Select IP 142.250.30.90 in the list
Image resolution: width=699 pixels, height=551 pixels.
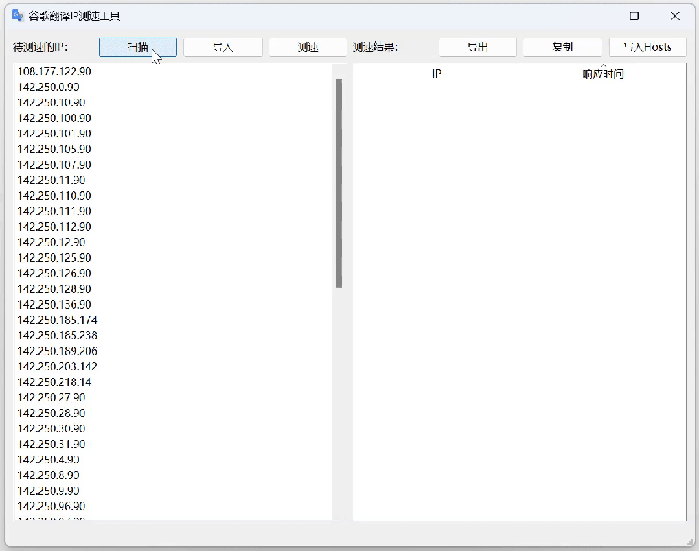point(51,428)
